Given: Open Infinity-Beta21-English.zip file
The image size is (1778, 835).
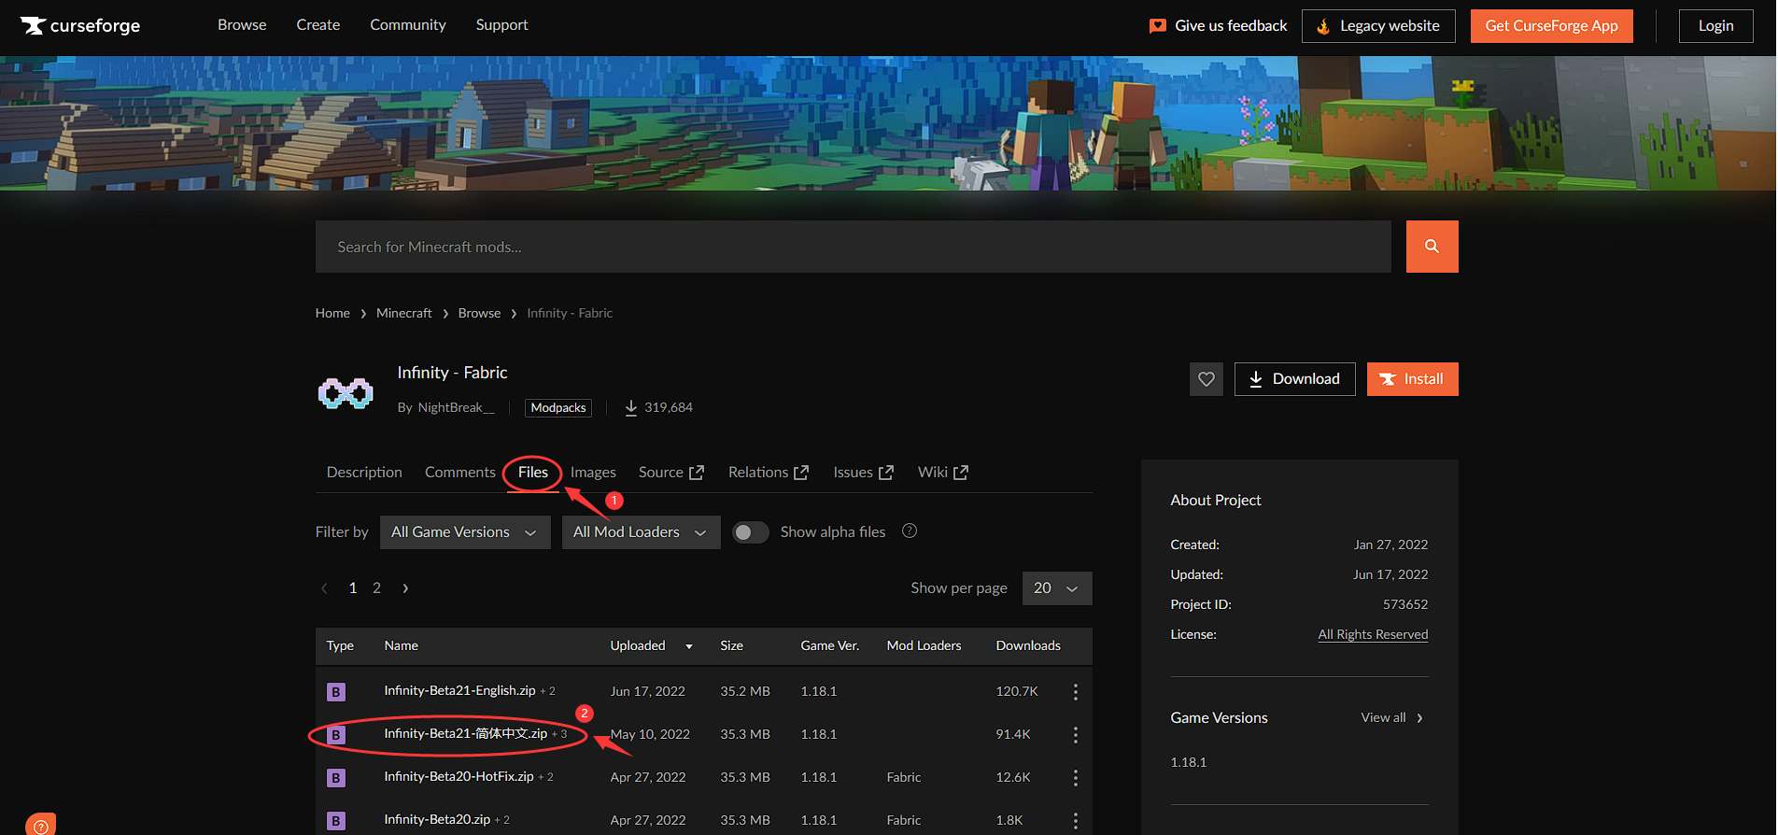Looking at the screenshot, I should point(459,691).
